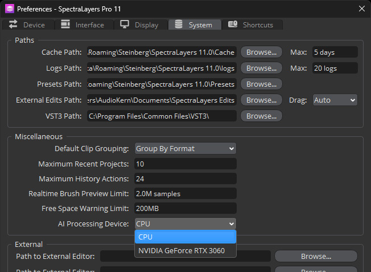The height and width of the screenshot is (272, 371).
Task: Click the Cache Max days field
Action: (x=335, y=52)
